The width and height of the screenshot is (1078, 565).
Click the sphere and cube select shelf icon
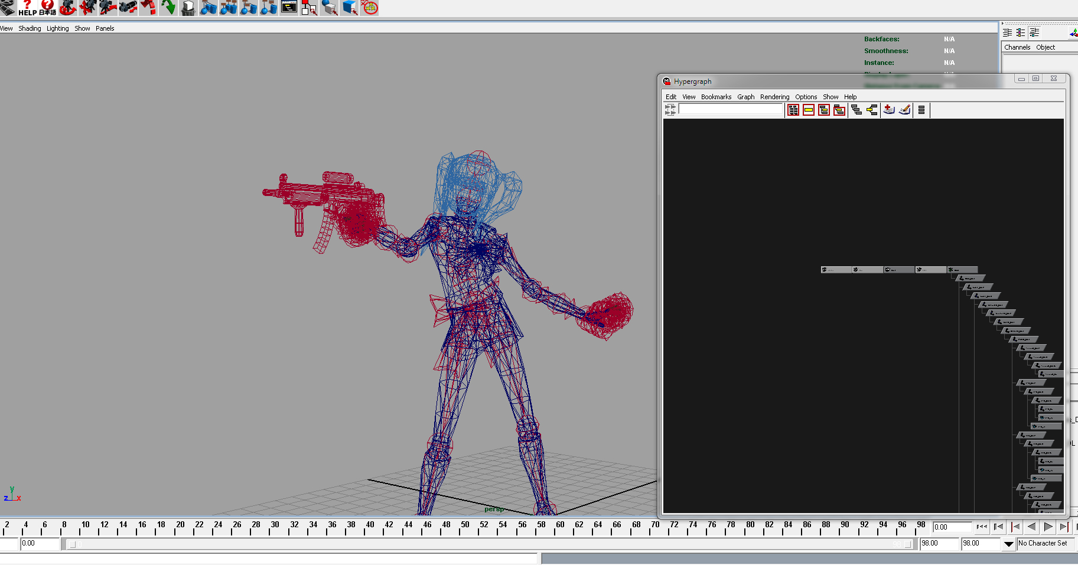pyautogui.click(x=329, y=8)
